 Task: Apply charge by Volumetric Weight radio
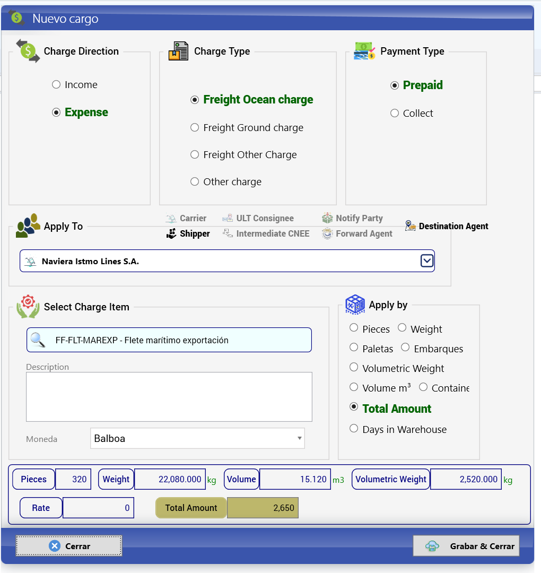(354, 367)
